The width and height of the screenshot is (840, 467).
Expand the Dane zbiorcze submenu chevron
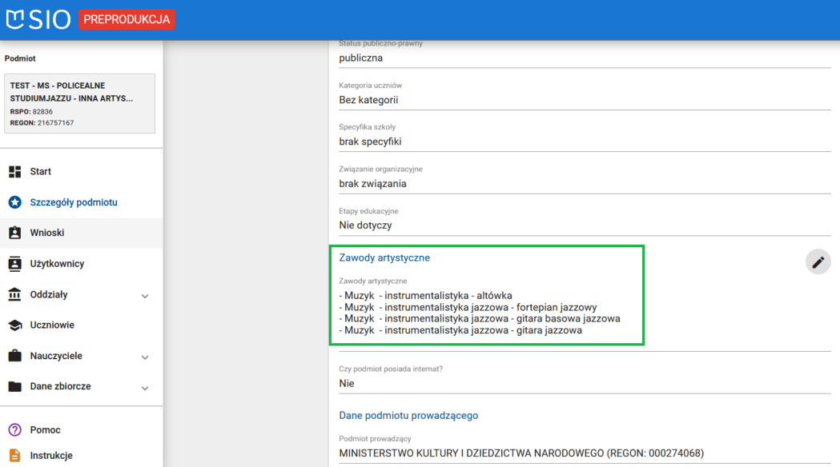pos(145,388)
